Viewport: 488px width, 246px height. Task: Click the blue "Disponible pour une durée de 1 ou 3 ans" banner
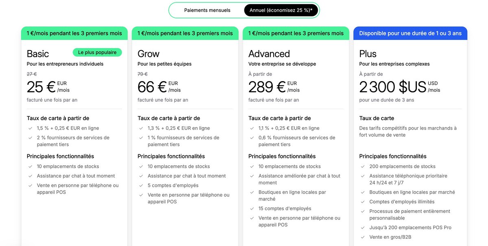pos(411,33)
